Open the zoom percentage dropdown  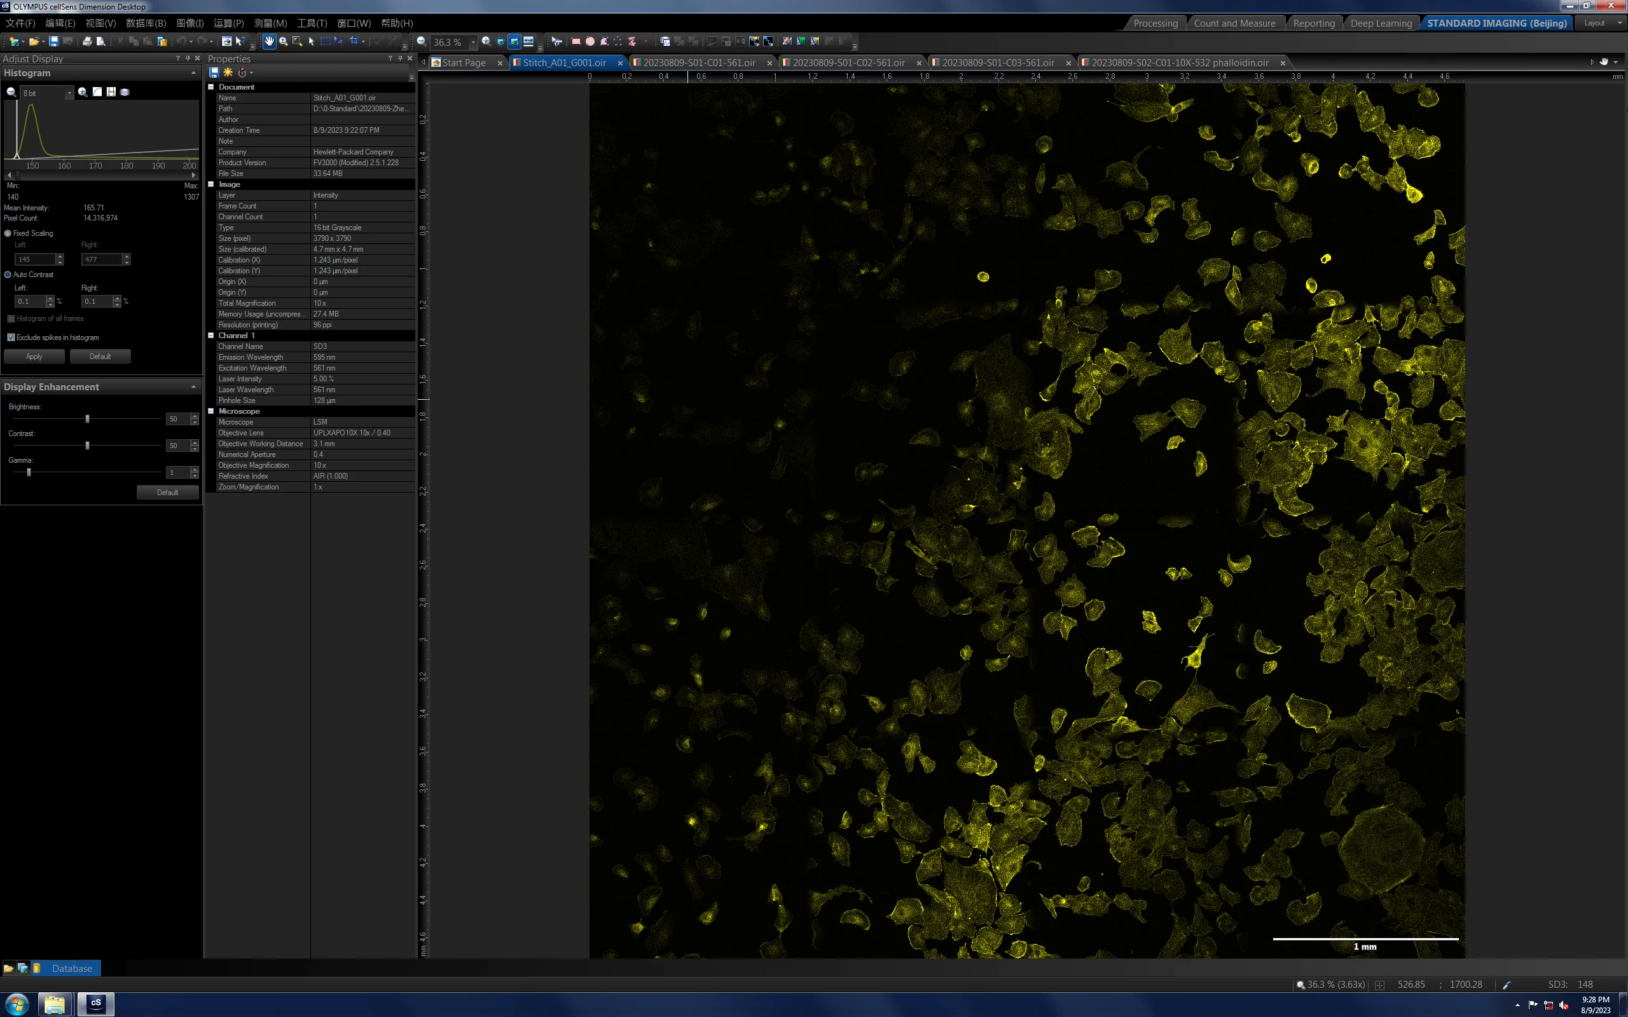pos(473,42)
